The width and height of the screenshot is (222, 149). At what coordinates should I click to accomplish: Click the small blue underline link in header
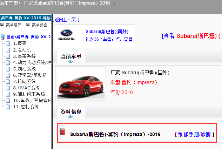tap(119, 5)
